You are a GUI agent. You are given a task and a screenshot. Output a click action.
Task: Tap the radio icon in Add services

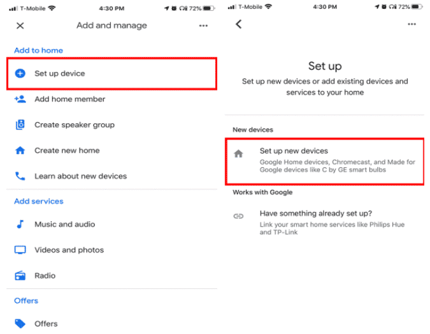tap(20, 275)
